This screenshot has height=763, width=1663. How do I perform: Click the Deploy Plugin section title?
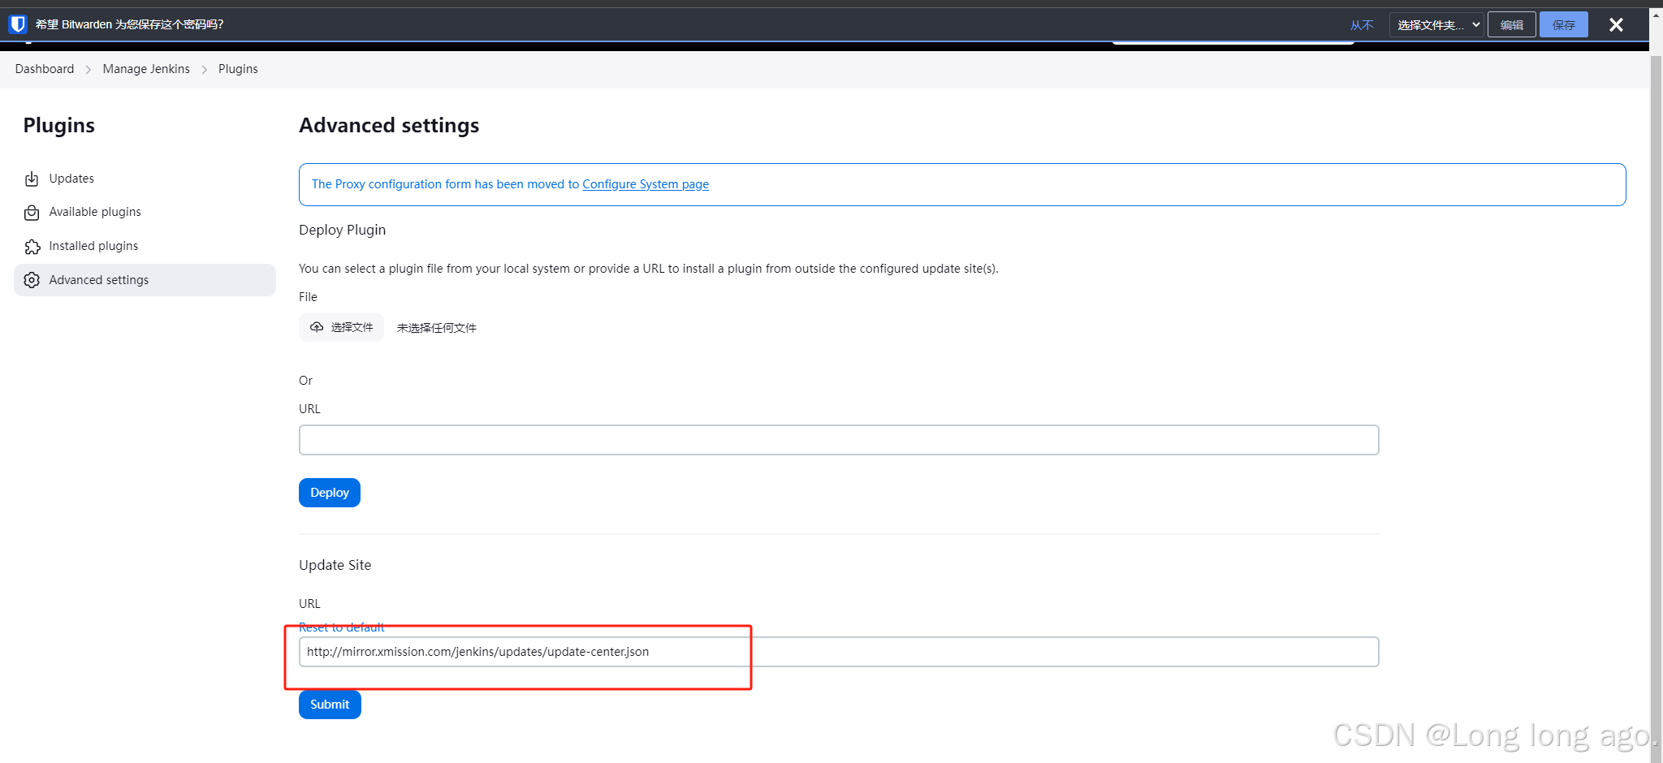(343, 230)
